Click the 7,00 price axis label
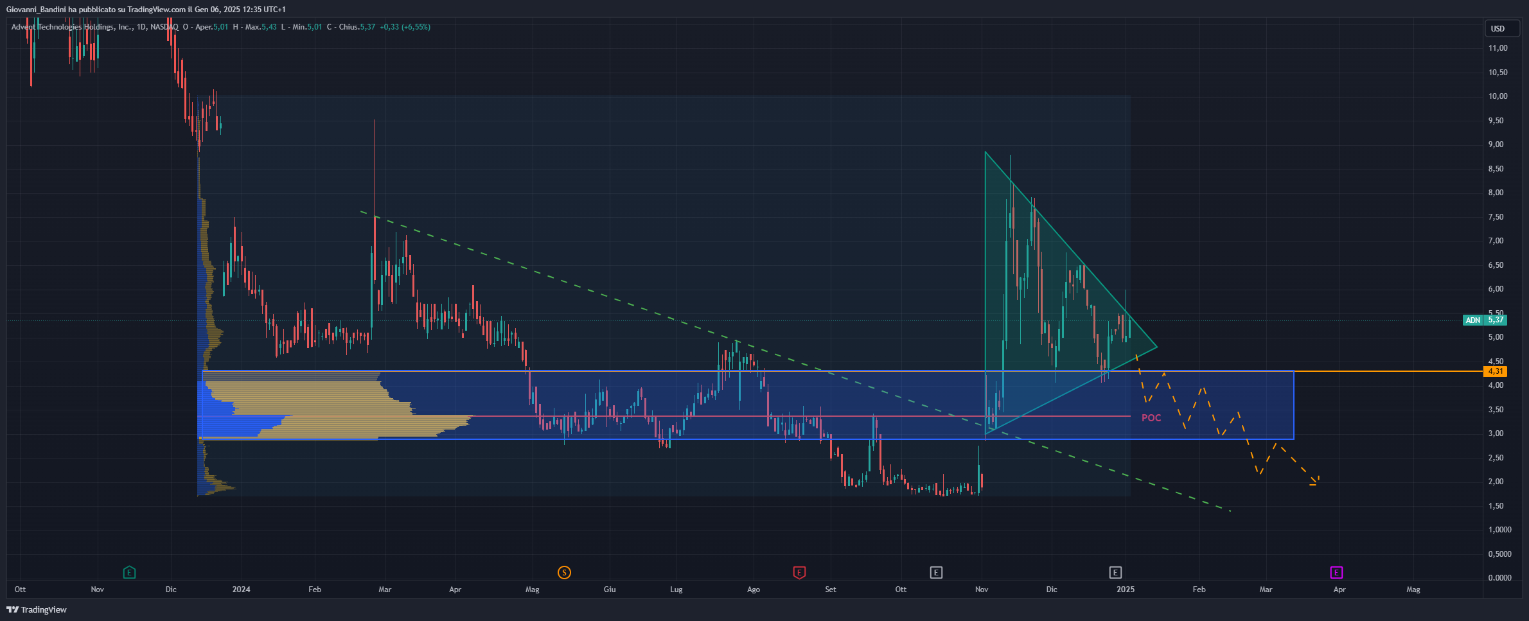This screenshot has height=621, width=1529. pos(1496,241)
